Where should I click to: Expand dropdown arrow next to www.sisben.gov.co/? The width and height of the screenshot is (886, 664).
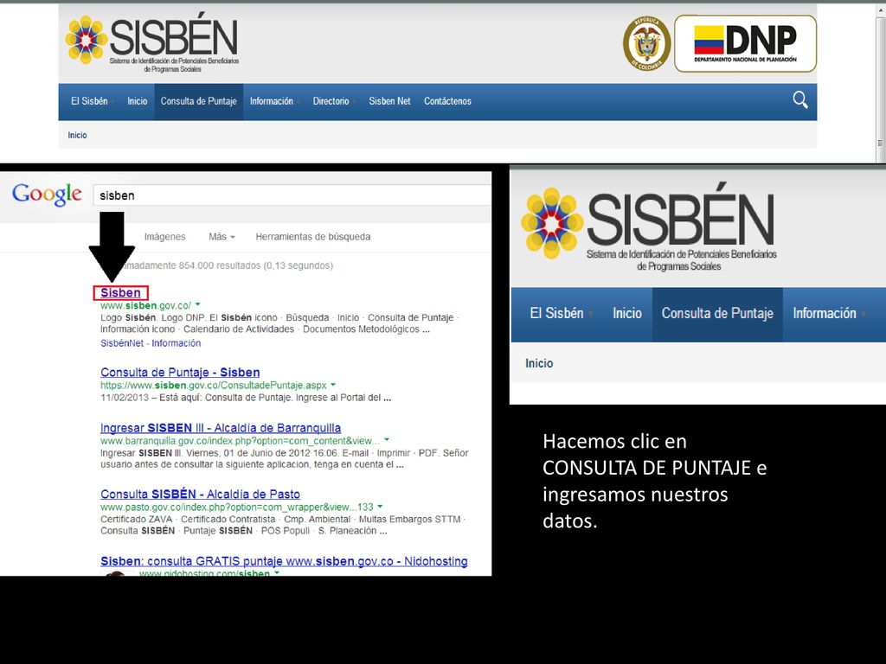point(198,305)
